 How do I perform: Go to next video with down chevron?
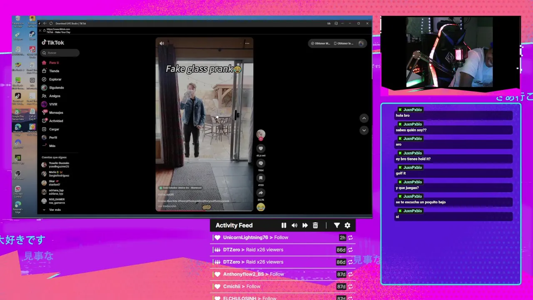tap(364, 130)
